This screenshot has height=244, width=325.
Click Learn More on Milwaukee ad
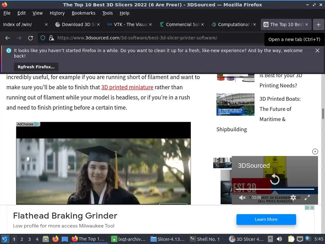tap(266, 219)
